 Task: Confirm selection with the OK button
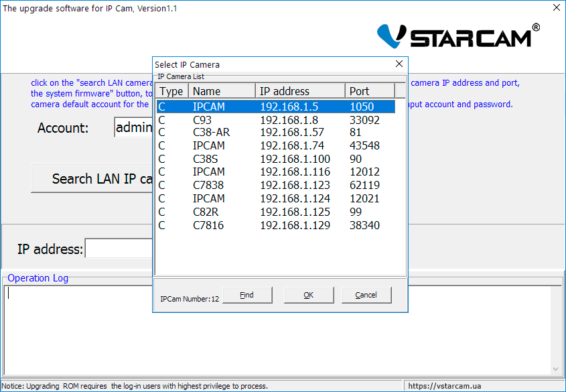(x=309, y=295)
